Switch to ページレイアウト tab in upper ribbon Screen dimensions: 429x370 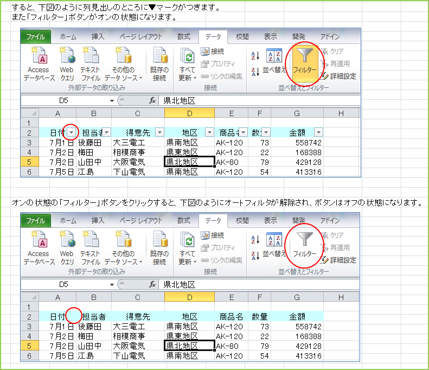click(x=140, y=37)
